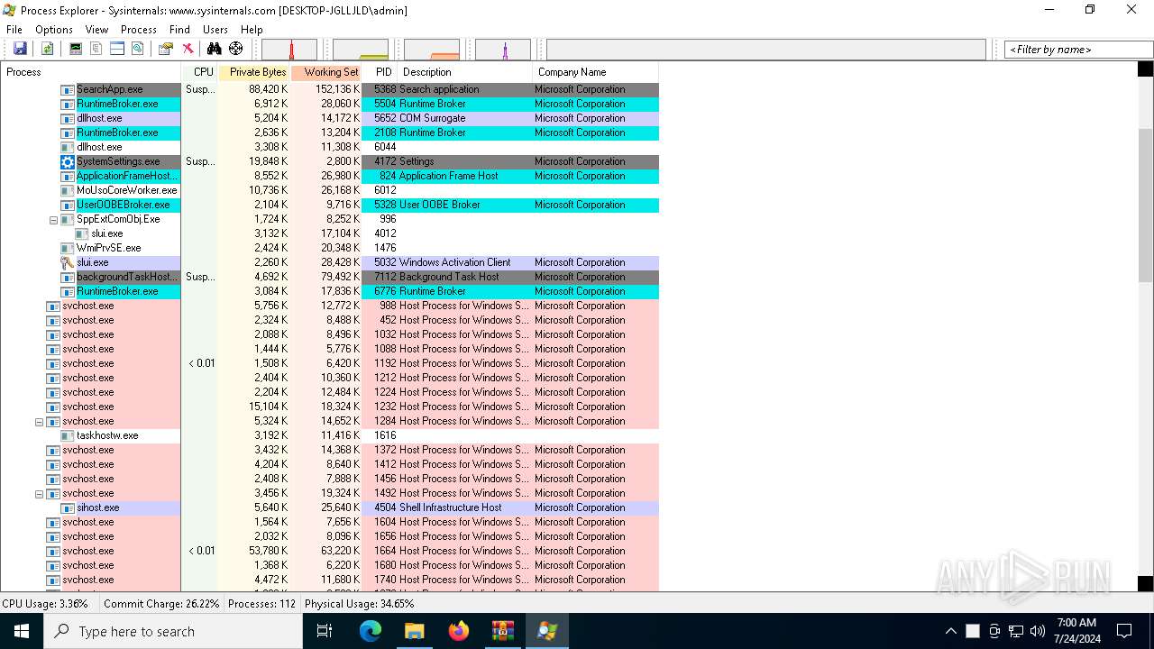Open the Properties toolbar icon
Screen dimensions: 1154x649
(166, 49)
